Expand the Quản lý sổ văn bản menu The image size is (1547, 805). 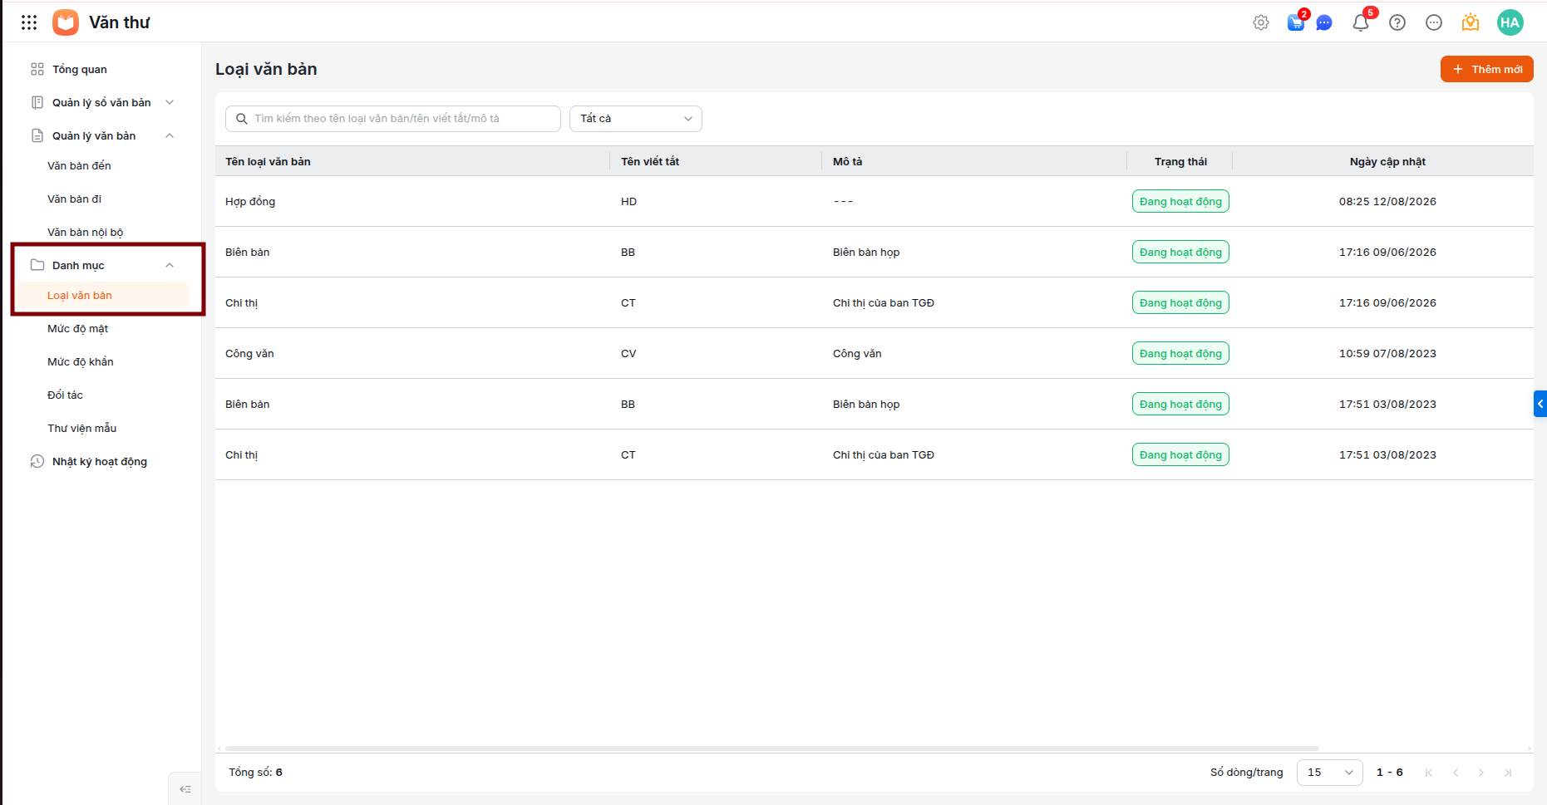coord(101,102)
